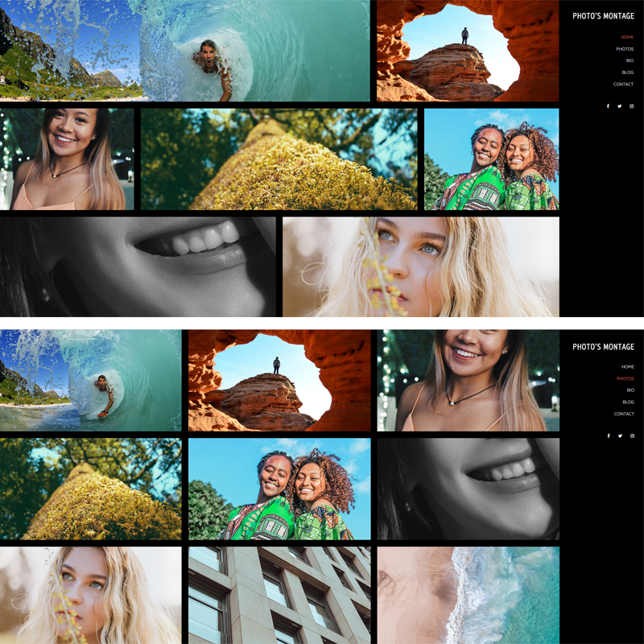Click the Facebook icon in the top mockup
This screenshot has width=644, height=644.
[x=608, y=106]
